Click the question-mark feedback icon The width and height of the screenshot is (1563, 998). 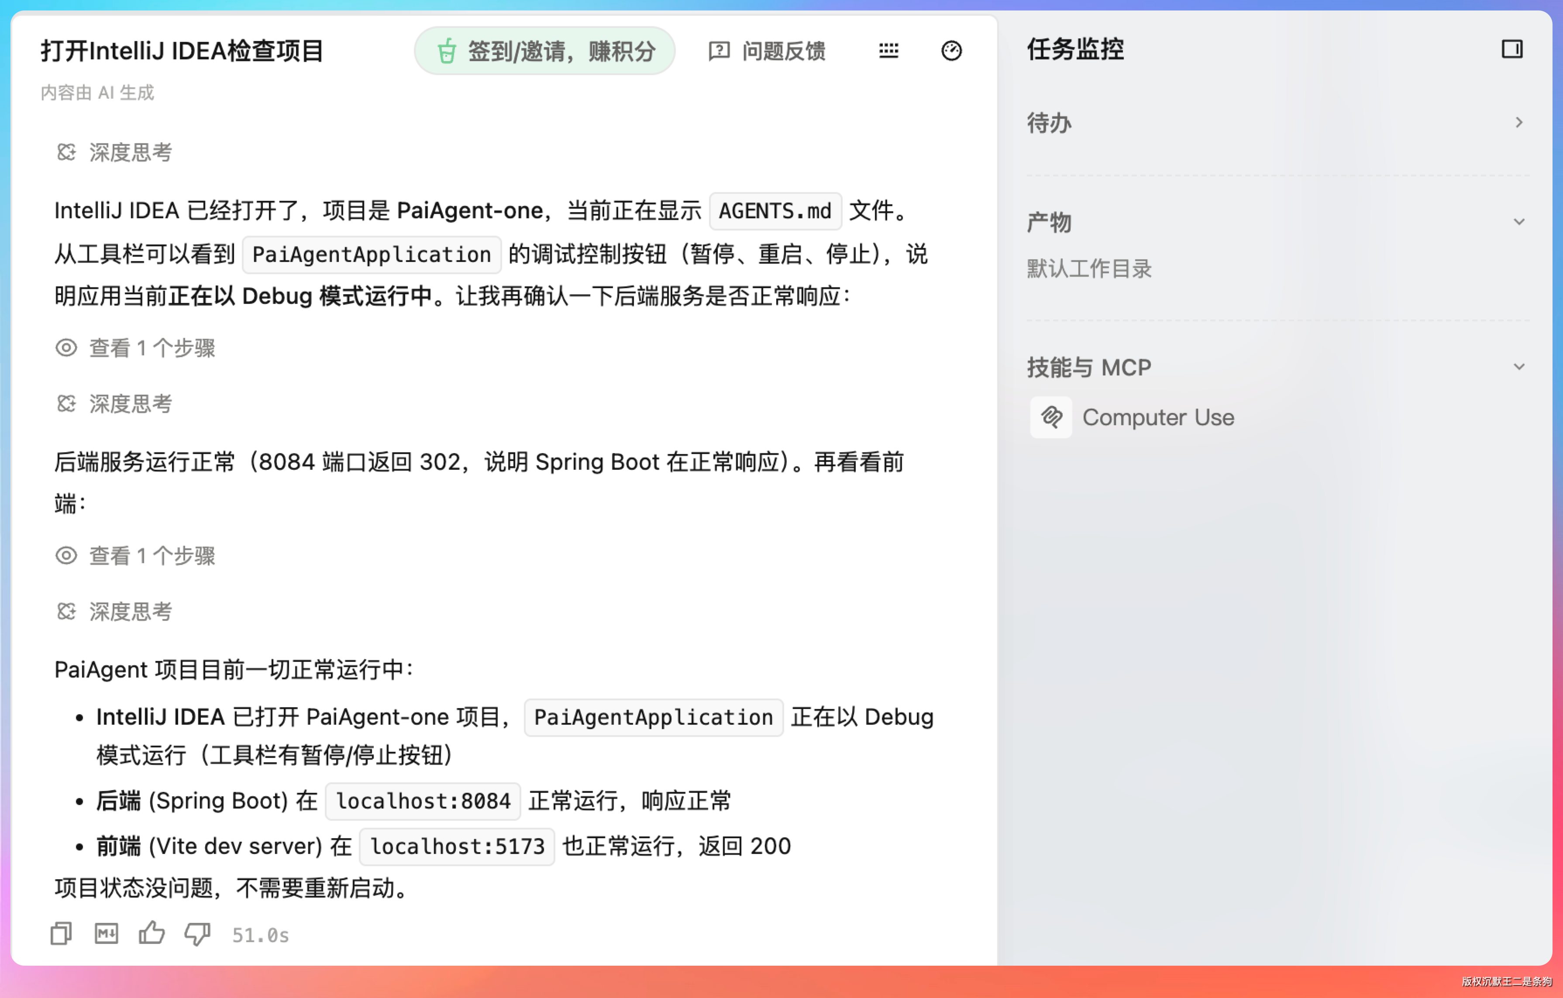[x=719, y=51]
